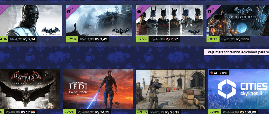Screen dimensions: 269x114
Task: Click the -75% R$ 3,49 price tag
Action: tap(87, 39)
